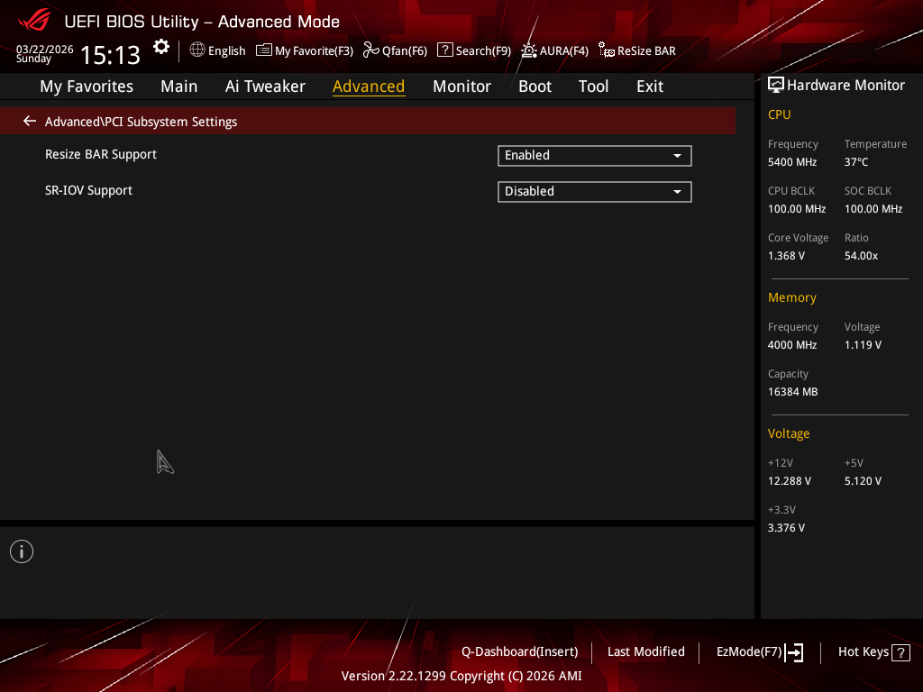The height and width of the screenshot is (692, 923).
Task: Click the ROG logo icon
Action: (x=34, y=20)
